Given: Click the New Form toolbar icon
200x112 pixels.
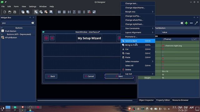Looking at the screenshot, I should point(5,12).
